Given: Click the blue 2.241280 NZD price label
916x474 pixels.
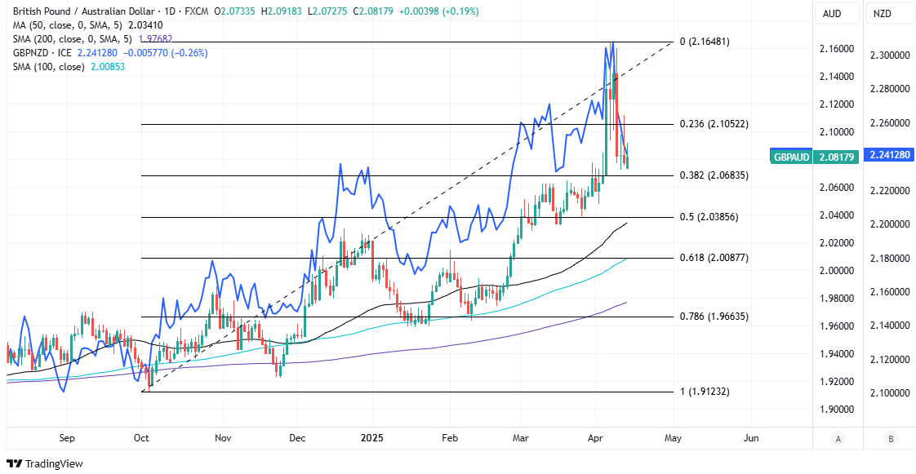Looking at the screenshot, I should click(890, 156).
